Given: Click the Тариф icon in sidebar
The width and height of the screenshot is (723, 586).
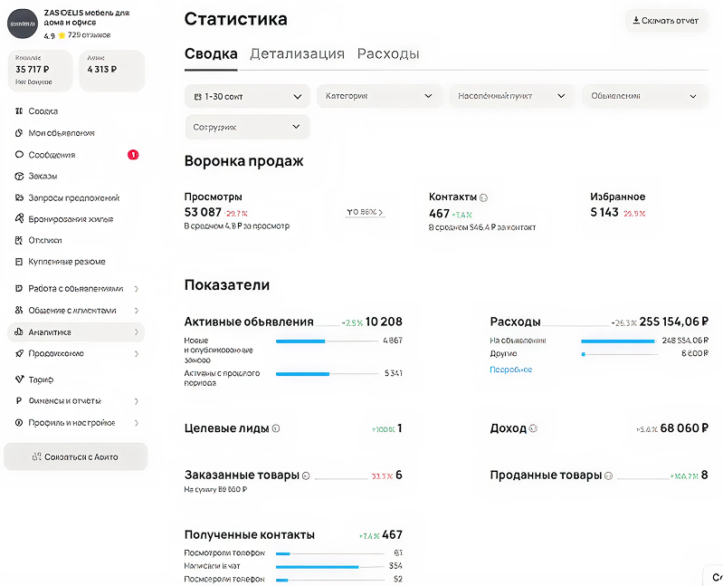Looking at the screenshot, I should (19, 379).
